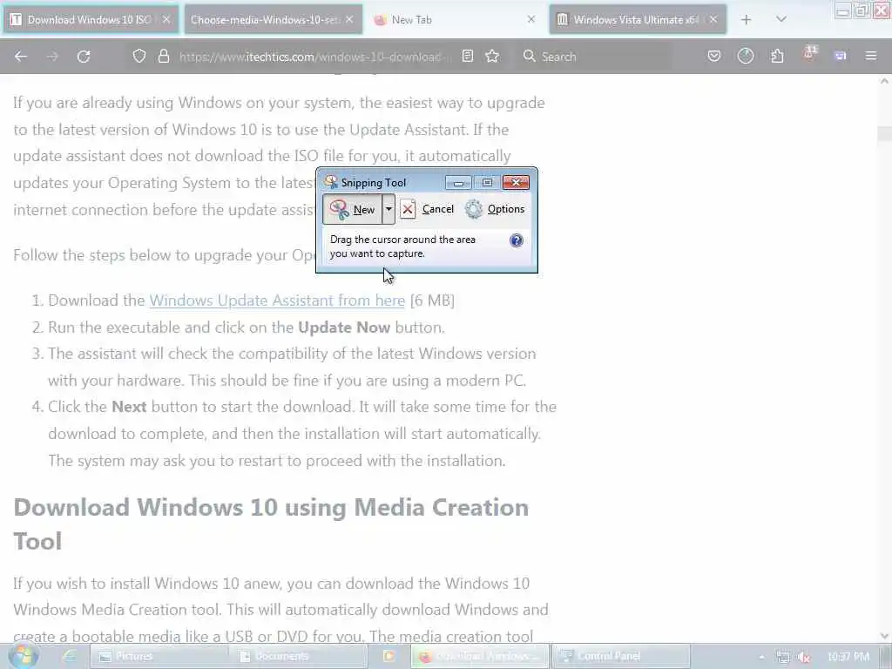Click the Pocket save icon in toolbar
This screenshot has height=669, width=892.
click(714, 56)
